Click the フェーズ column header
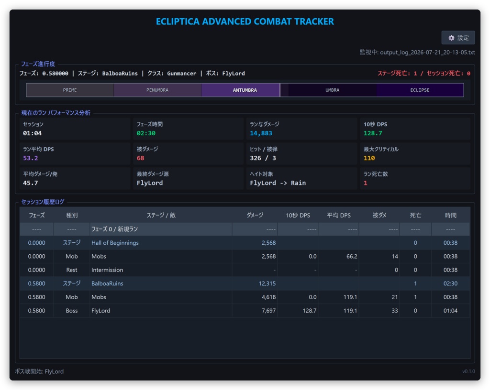The width and height of the screenshot is (490, 390). coord(36,215)
